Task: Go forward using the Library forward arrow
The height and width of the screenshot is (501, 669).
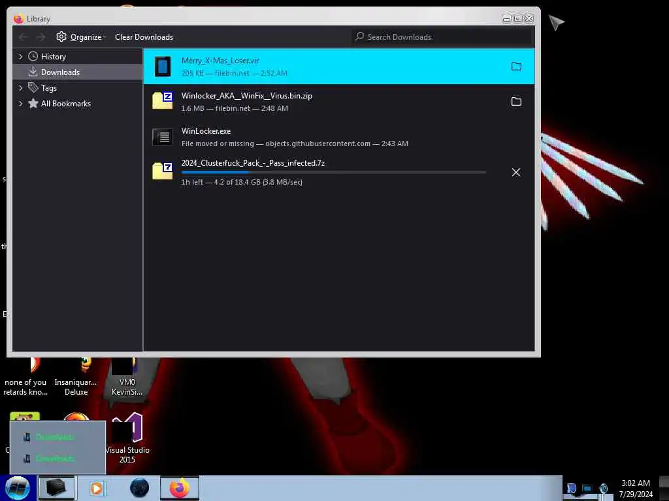Action: pos(41,37)
